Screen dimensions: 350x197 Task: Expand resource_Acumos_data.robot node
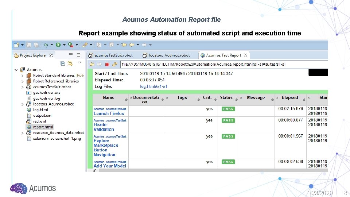[22, 133]
